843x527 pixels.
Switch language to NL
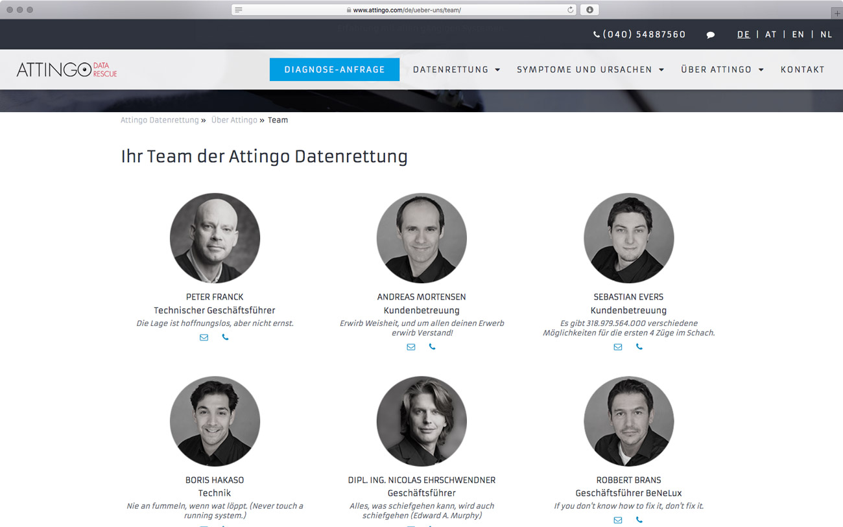pyautogui.click(x=826, y=34)
